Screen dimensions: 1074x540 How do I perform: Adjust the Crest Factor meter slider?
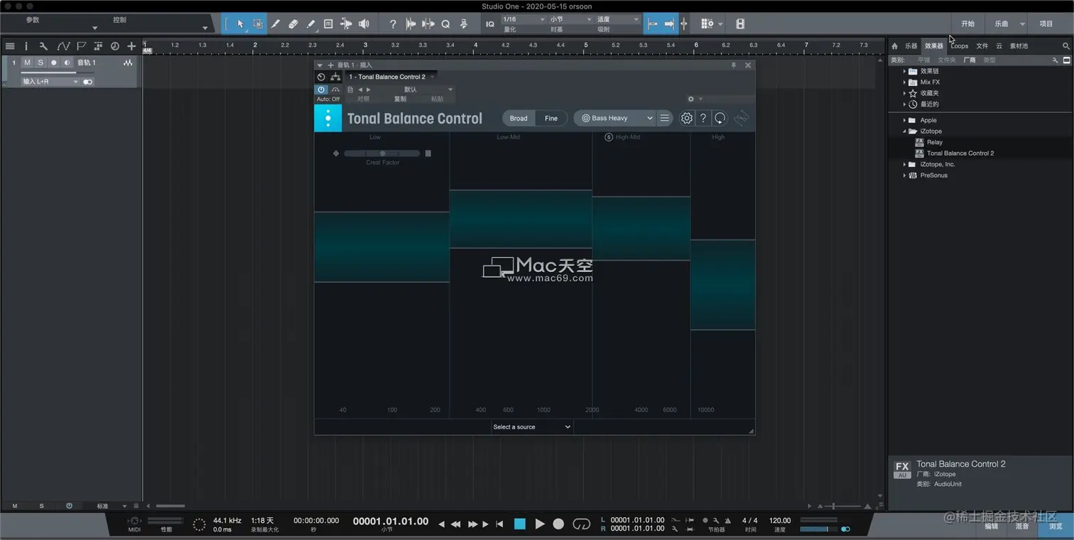pos(383,153)
